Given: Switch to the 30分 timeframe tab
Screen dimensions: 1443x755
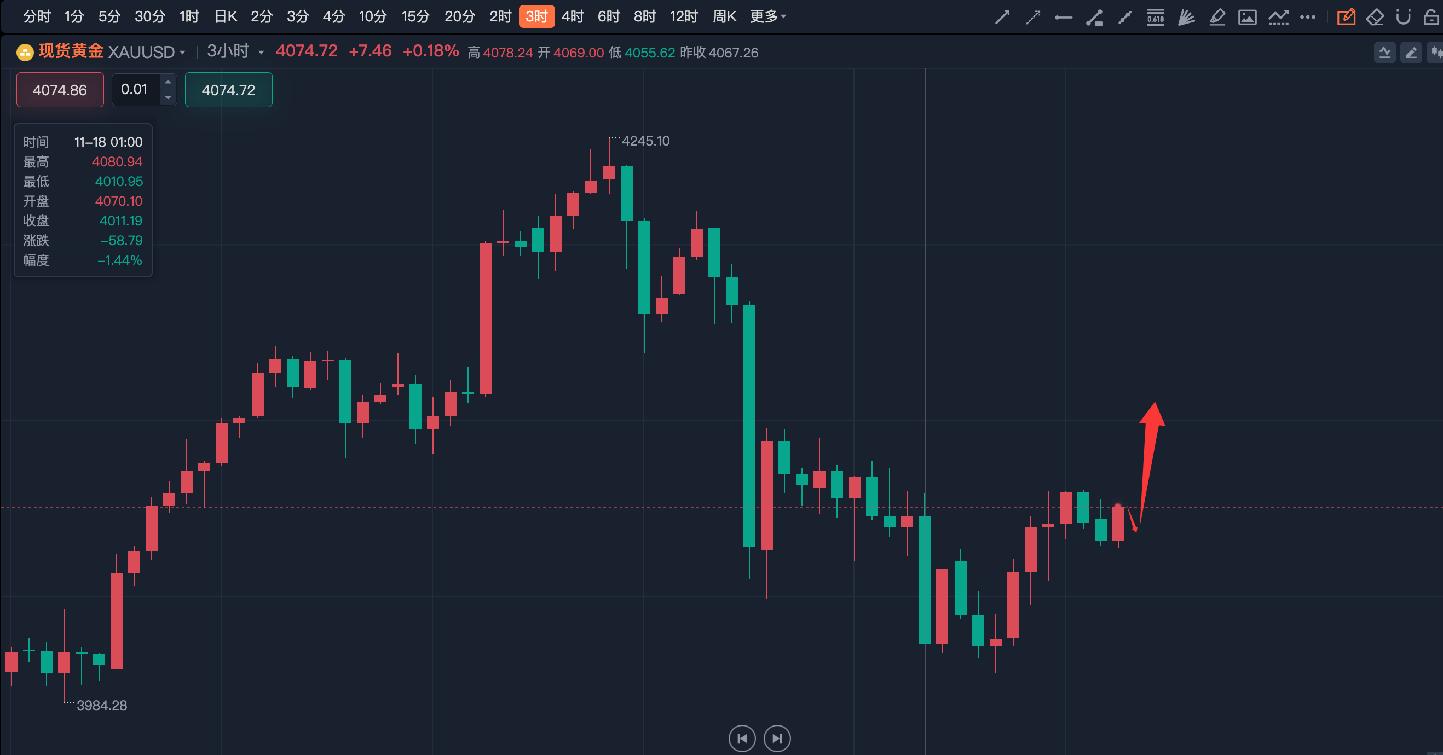Looking at the screenshot, I should [149, 17].
